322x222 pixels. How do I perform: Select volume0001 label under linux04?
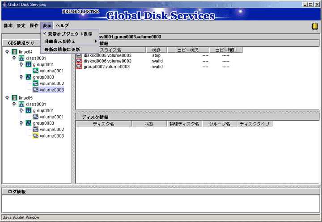click(x=52, y=71)
